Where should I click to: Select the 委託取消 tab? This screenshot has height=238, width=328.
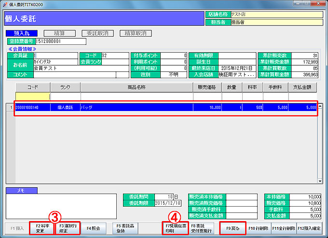pos(97,33)
